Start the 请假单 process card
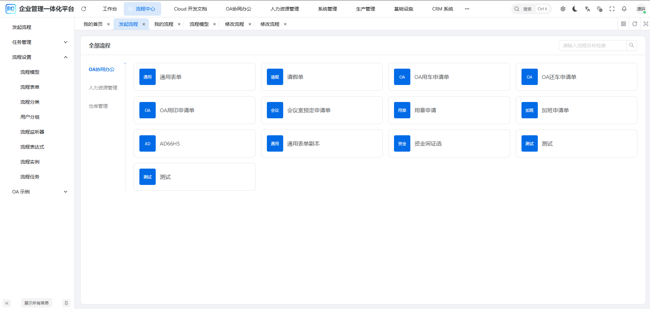 (x=322, y=77)
